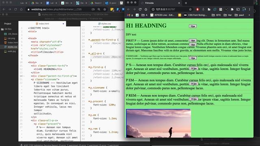
Task: Open the A bookmarks folder
Action: (144, 15)
